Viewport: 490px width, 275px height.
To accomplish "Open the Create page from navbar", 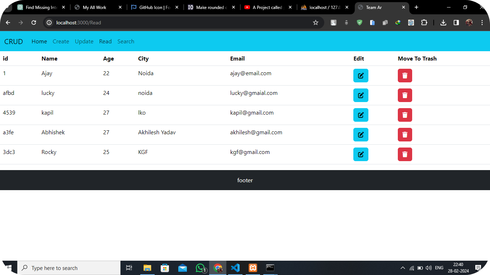I will 61,42.
